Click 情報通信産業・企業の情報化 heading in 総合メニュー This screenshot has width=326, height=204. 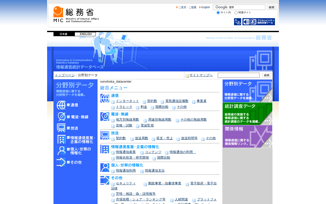(135, 147)
